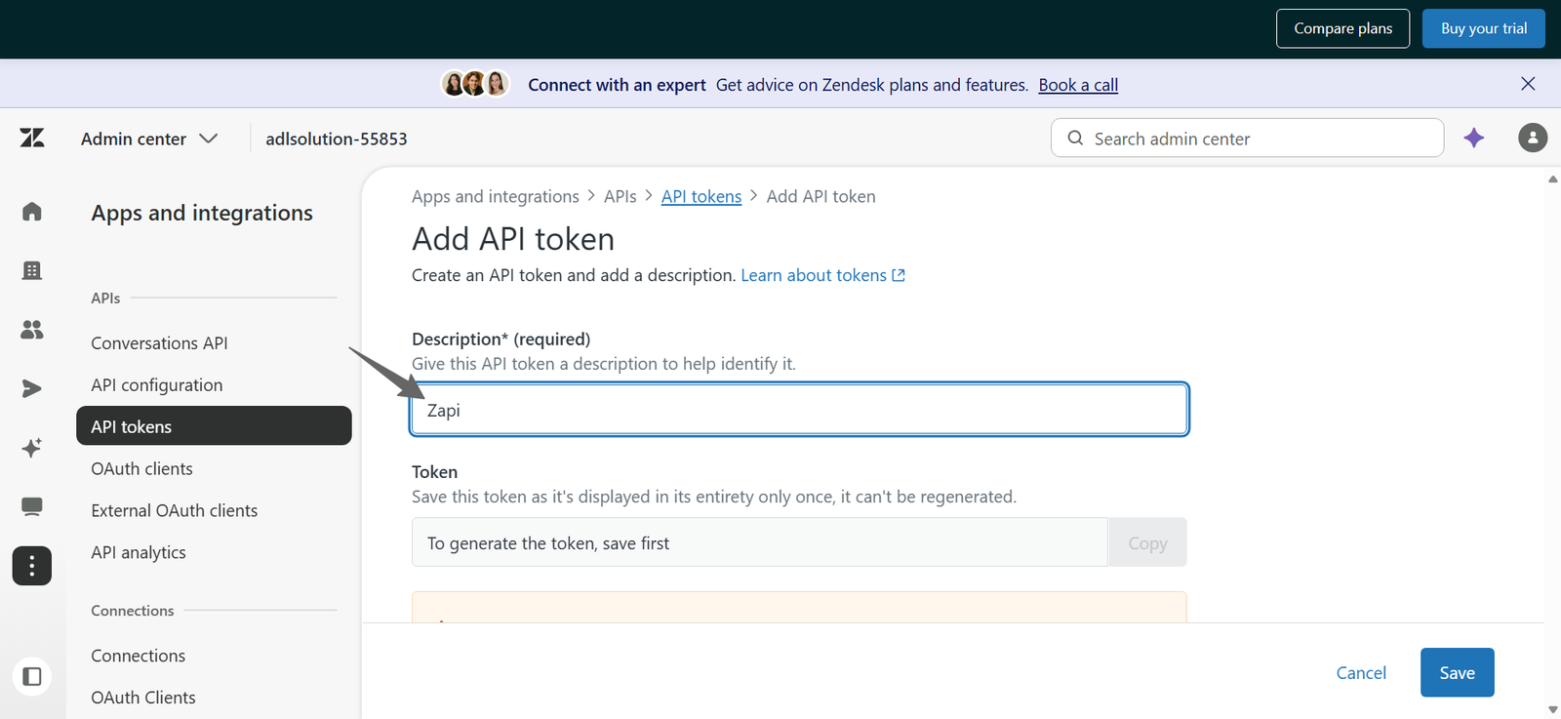Open API configuration in sidebar
This screenshot has height=719, width=1561.
[x=156, y=385]
